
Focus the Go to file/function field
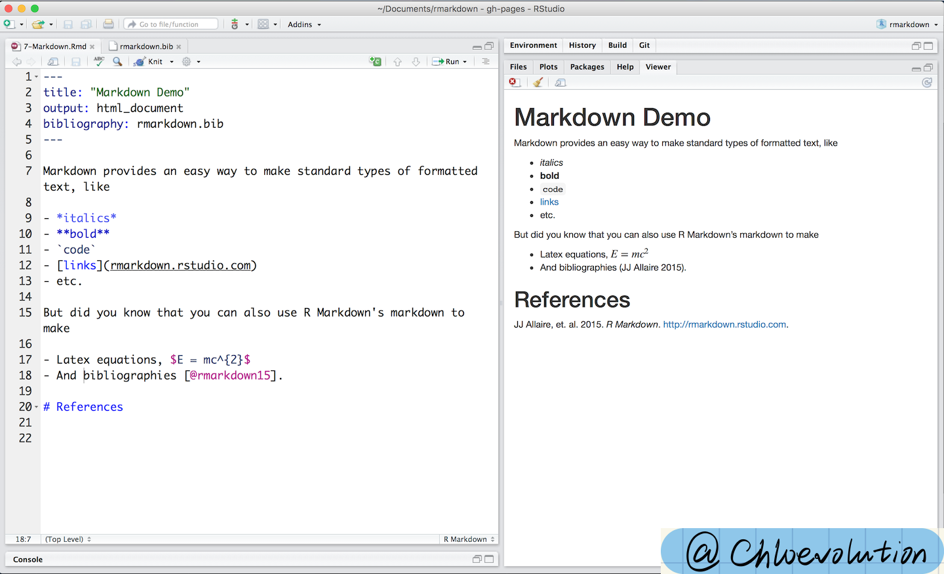click(x=171, y=24)
